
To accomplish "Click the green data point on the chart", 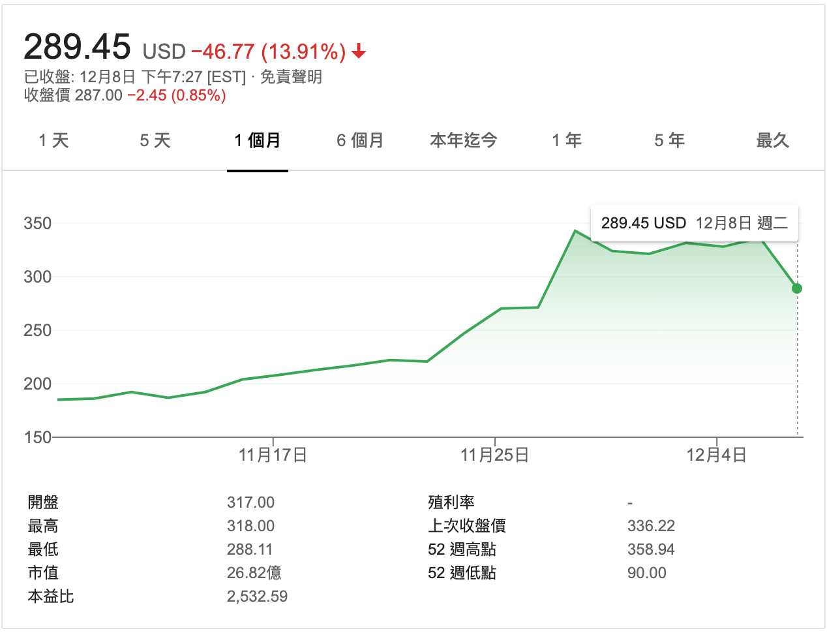I will [797, 288].
